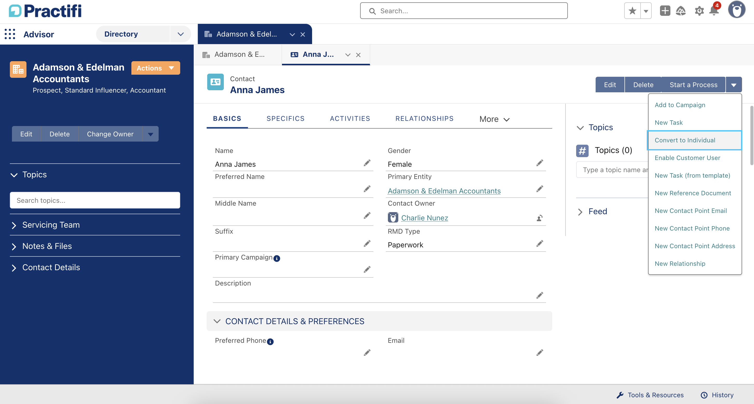Click the edit pencil next to Gender
The image size is (754, 404).
(x=540, y=163)
